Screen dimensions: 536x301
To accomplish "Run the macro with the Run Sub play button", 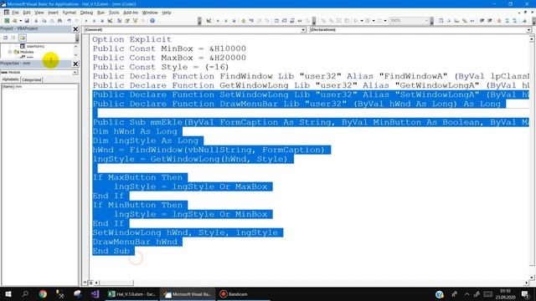I will click(x=86, y=21).
